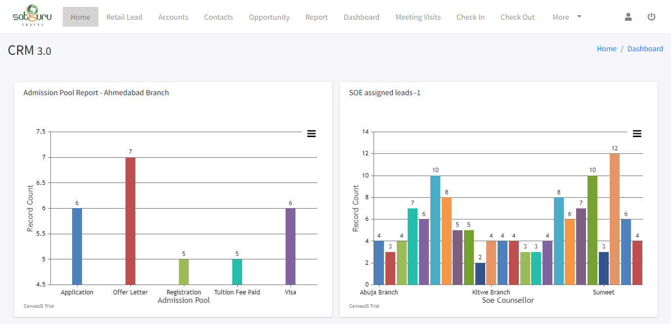671x324 pixels.
Task: Switch to Dashboard in top navigation
Action: [x=361, y=17]
